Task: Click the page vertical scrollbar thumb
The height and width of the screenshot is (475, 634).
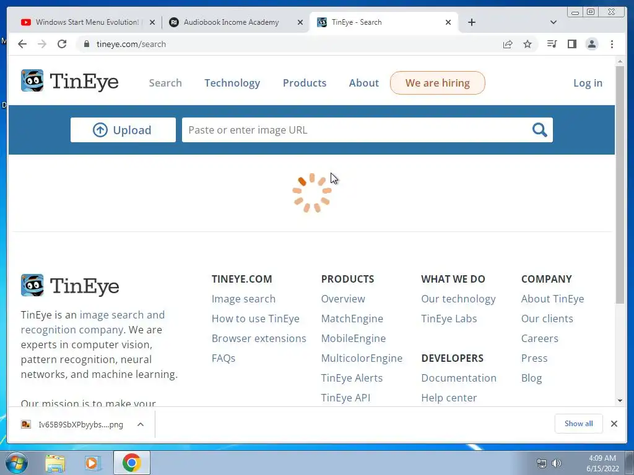Action: click(x=620, y=184)
